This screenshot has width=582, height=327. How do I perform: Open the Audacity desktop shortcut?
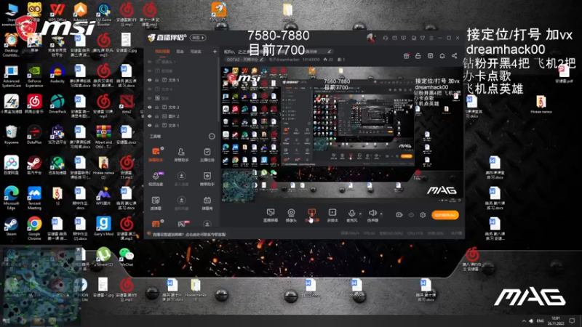click(x=57, y=73)
